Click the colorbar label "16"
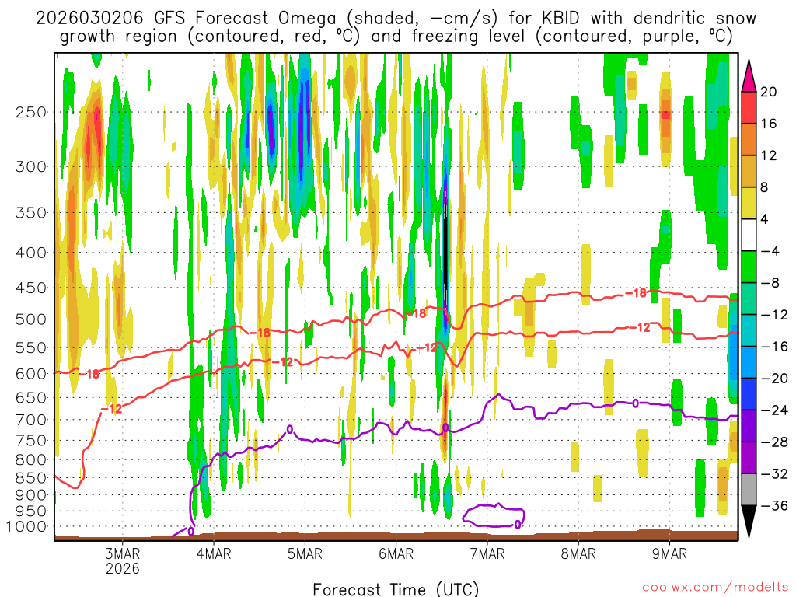 click(769, 124)
